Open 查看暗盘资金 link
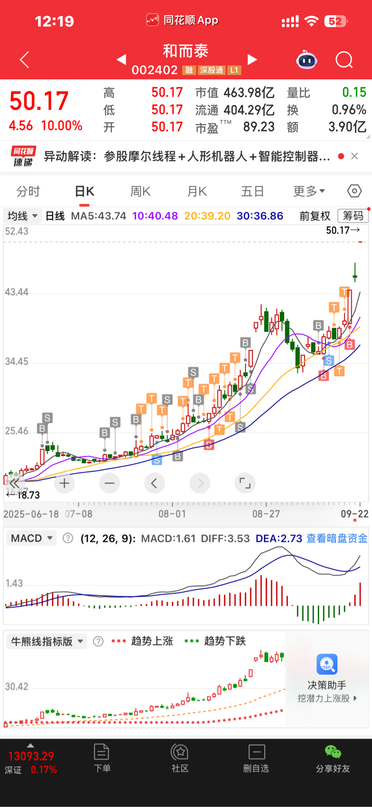The height and width of the screenshot is (807, 372). click(337, 538)
